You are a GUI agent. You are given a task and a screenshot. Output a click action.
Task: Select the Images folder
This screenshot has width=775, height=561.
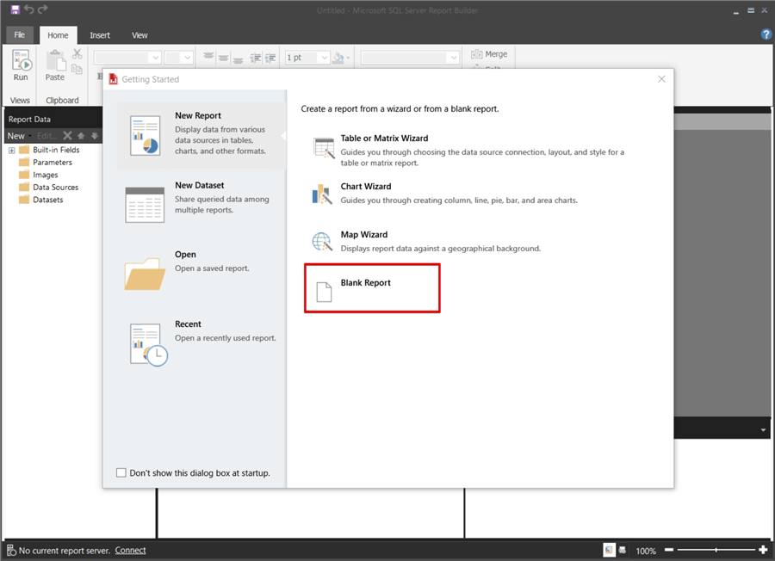(x=39, y=175)
